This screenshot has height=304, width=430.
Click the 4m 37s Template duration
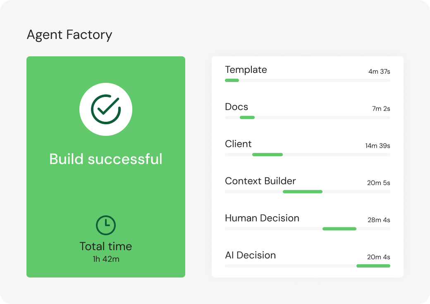379,71
